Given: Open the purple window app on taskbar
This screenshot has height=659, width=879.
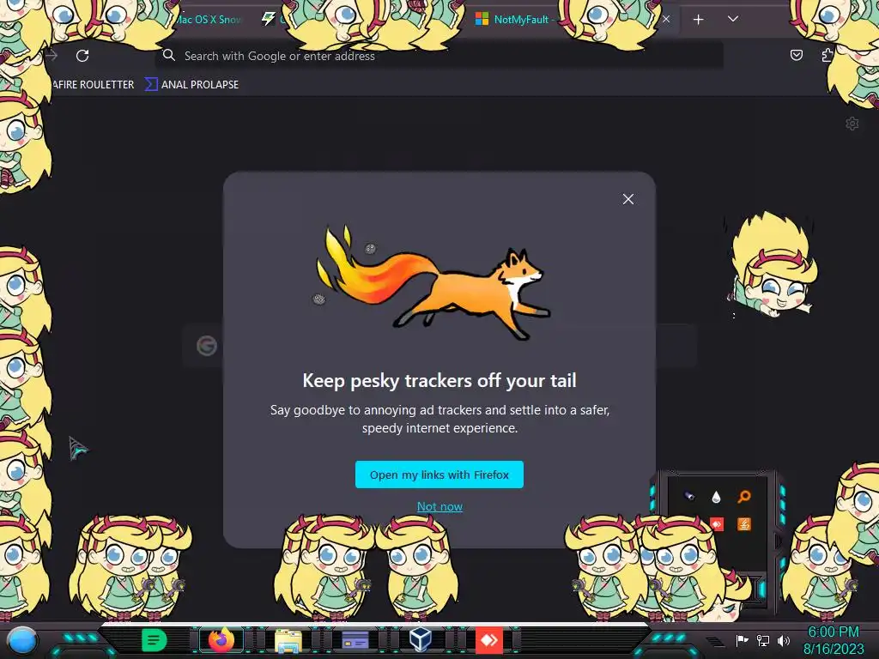Looking at the screenshot, I should pos(355,640).
